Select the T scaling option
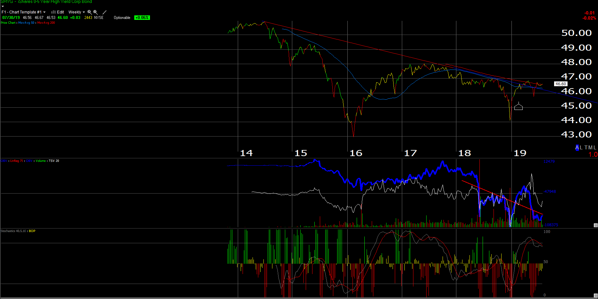The height and width of the screenshot is (299, 598). tap(586, 148)
